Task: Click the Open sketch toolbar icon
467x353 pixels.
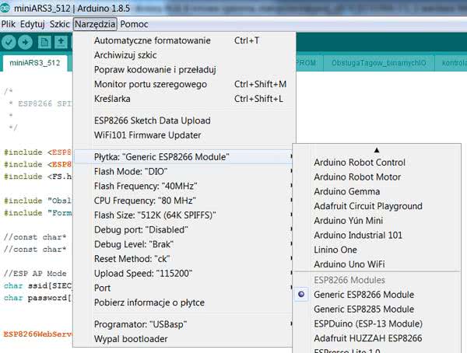Action: 62,40
